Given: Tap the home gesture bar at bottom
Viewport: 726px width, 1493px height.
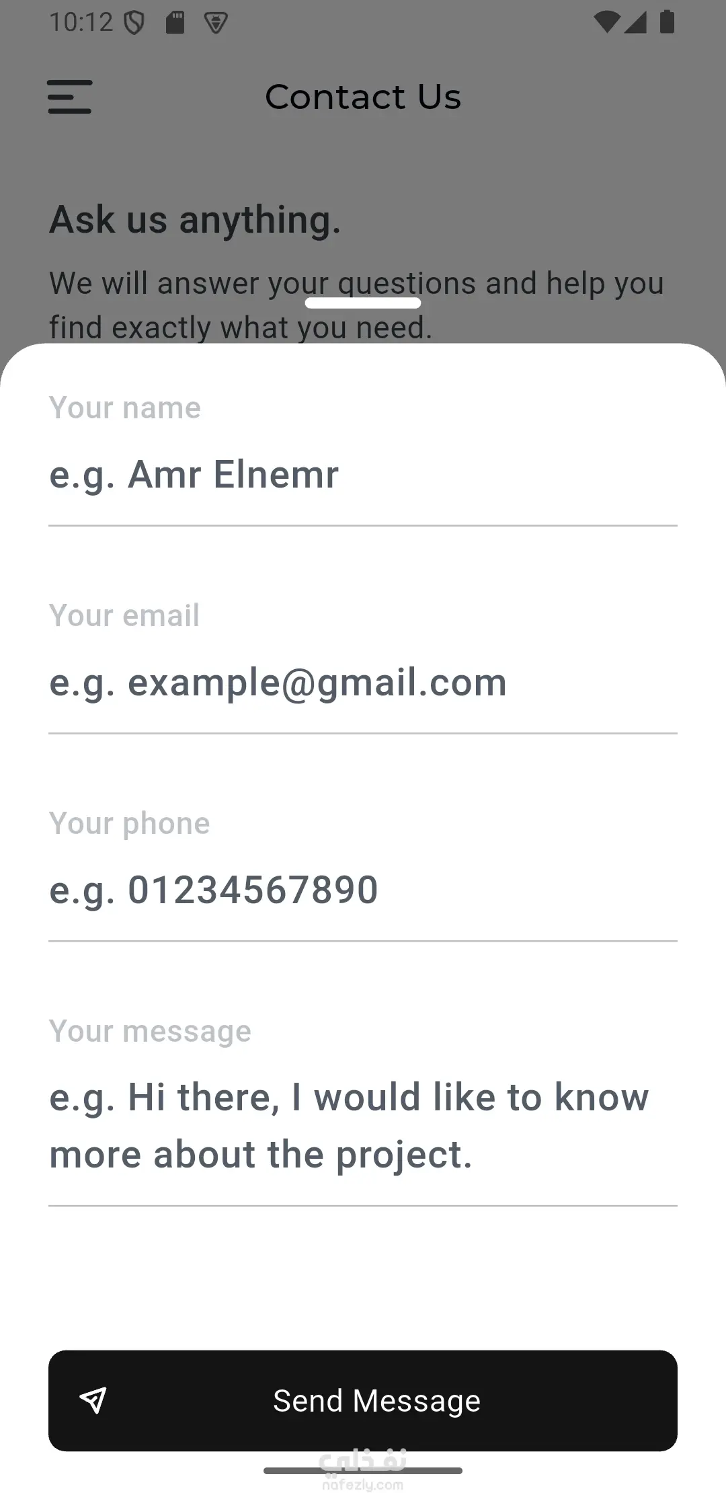Looking at the screenshot, I should 363,1471.
